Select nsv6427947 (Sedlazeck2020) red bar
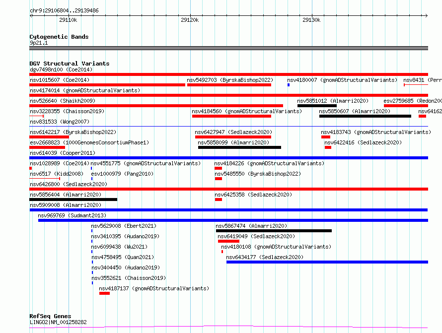This screenshot has width=442, height=333. 233,137
